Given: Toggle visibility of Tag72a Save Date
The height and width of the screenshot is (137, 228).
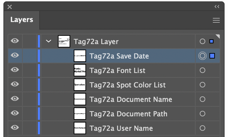Looking at the screenshot, I should (x=15, y=55).
